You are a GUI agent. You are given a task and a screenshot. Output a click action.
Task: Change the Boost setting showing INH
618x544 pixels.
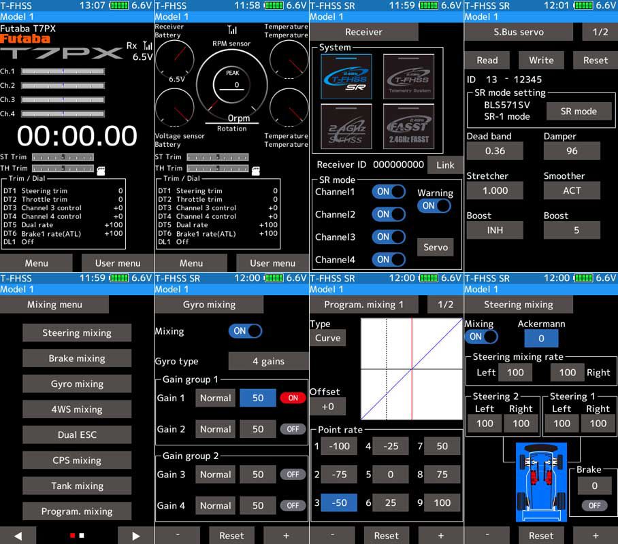click(495, 230)
